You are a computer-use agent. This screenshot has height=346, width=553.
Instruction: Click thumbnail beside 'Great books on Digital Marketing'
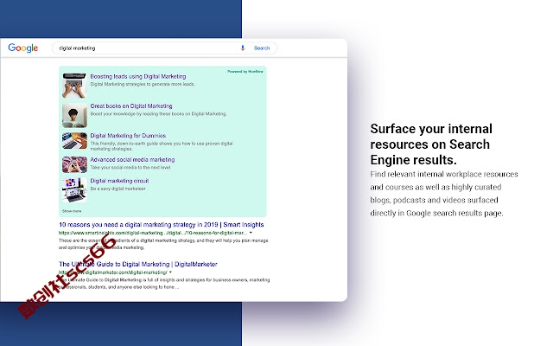click(74, 115)
